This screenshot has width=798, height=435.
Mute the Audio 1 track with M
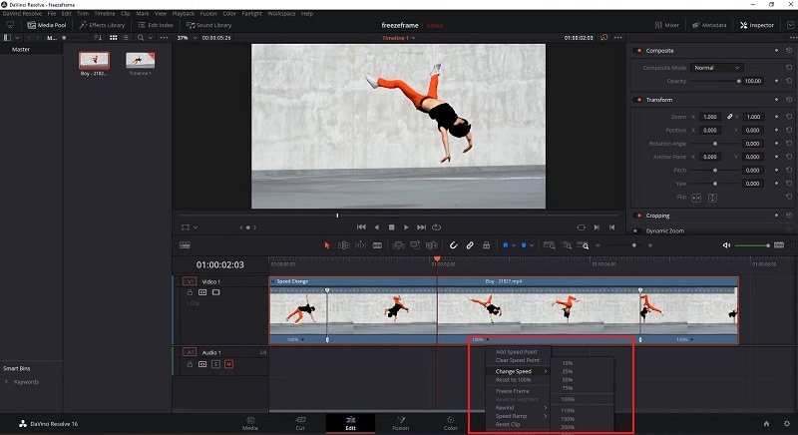[x=228, y=364]
